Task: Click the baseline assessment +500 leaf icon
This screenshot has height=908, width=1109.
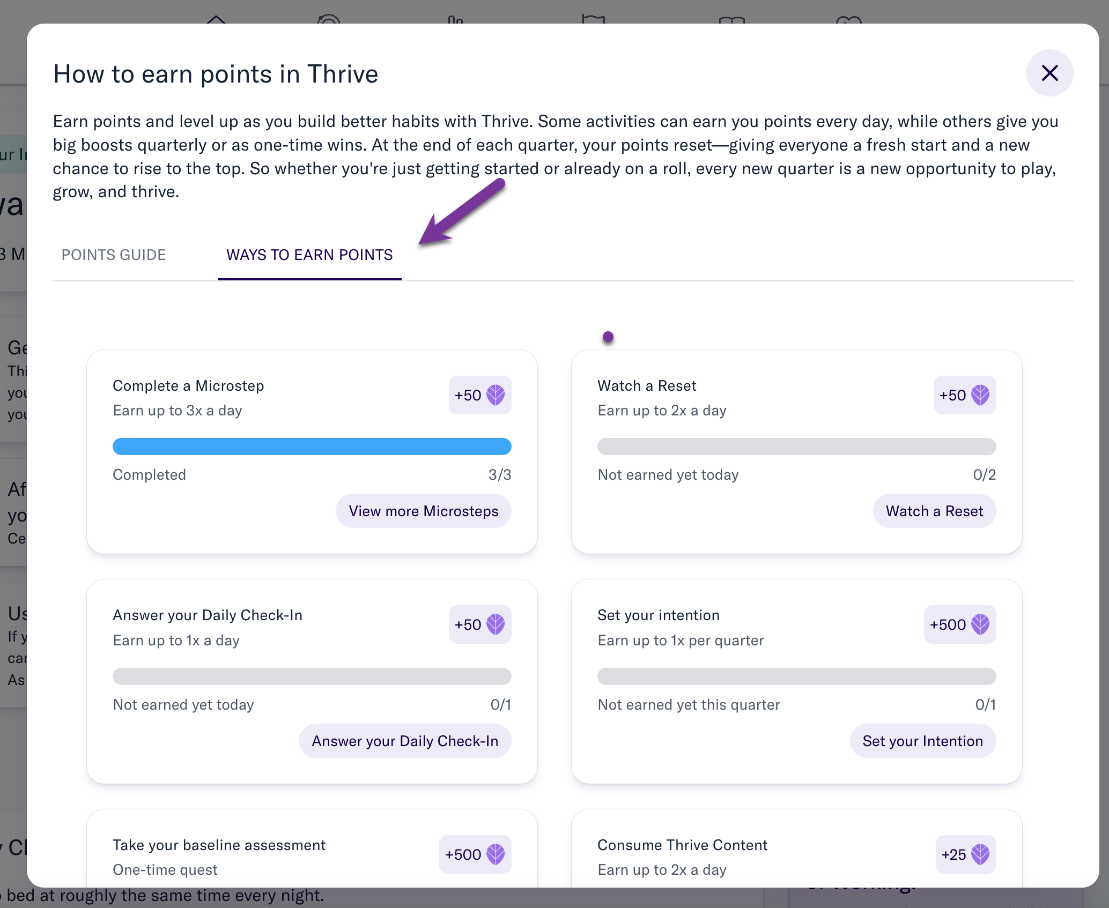Action: (x=496, y=854)
